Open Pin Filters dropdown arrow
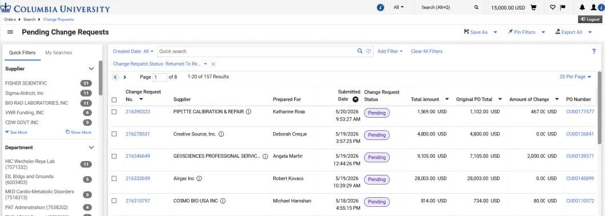605x216 pixels. [543, 32]
